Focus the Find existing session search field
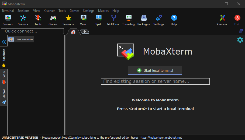245x140 pixels. (x=155, y=81)
